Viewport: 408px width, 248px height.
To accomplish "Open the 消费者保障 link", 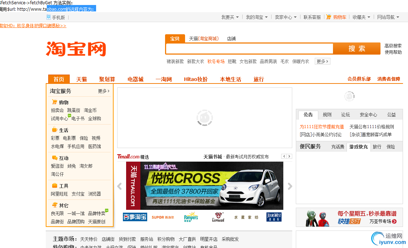I will click(x=389, y=79).
